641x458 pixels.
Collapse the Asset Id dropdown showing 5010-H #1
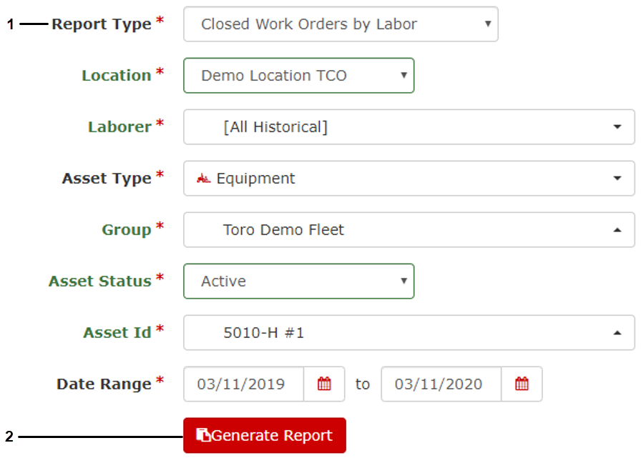click(x=617, y=333)
